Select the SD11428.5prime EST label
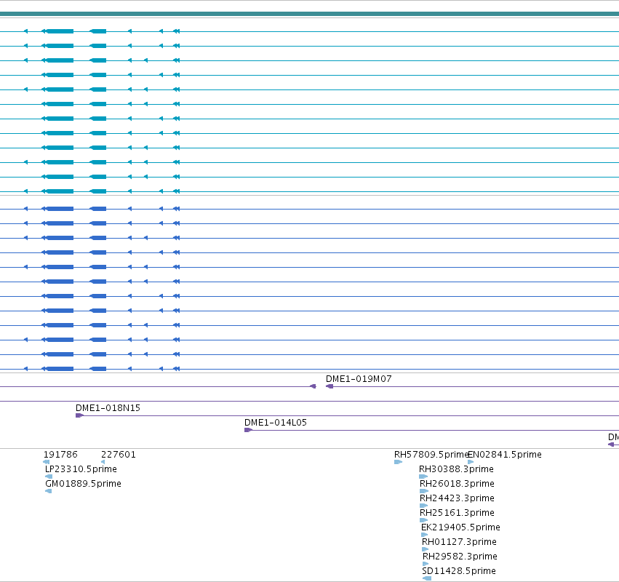This screenshot has height=582, width=619. [459, 571]
